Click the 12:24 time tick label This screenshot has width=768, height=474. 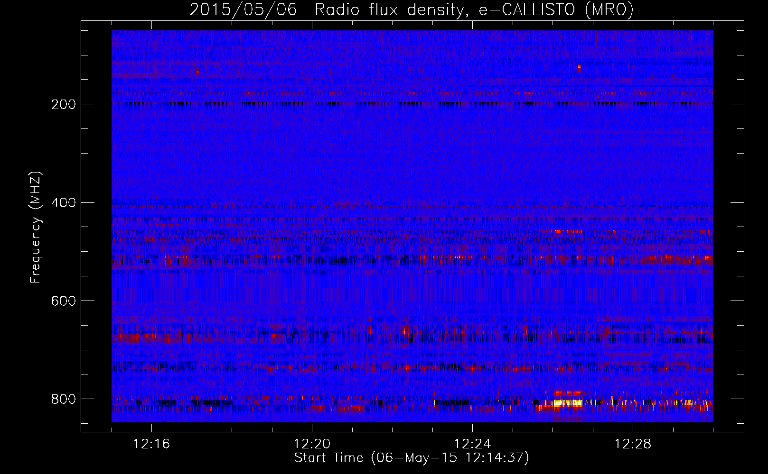coord(472,444)
